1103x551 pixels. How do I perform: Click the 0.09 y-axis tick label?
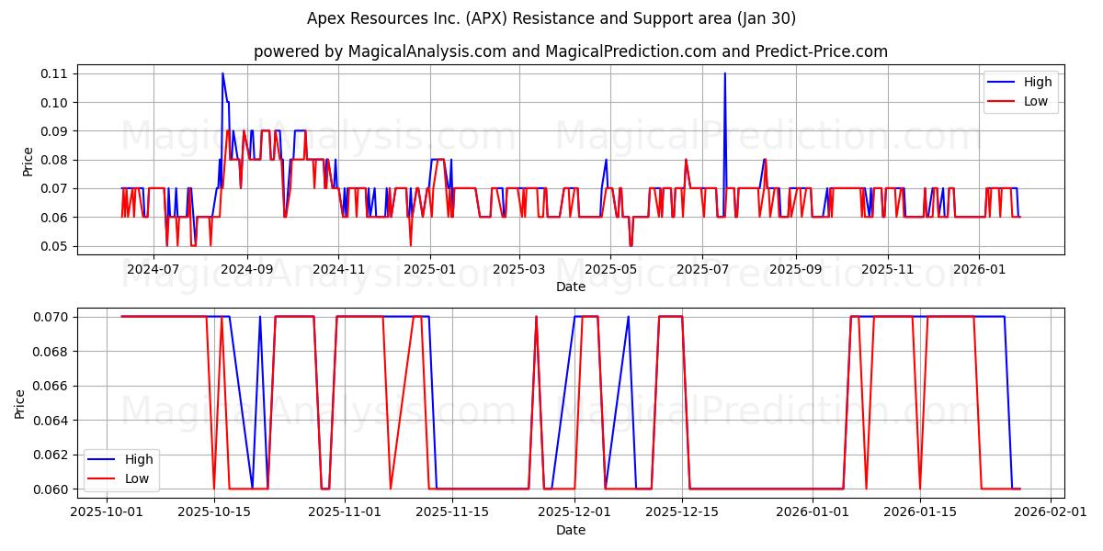[55, 131]
